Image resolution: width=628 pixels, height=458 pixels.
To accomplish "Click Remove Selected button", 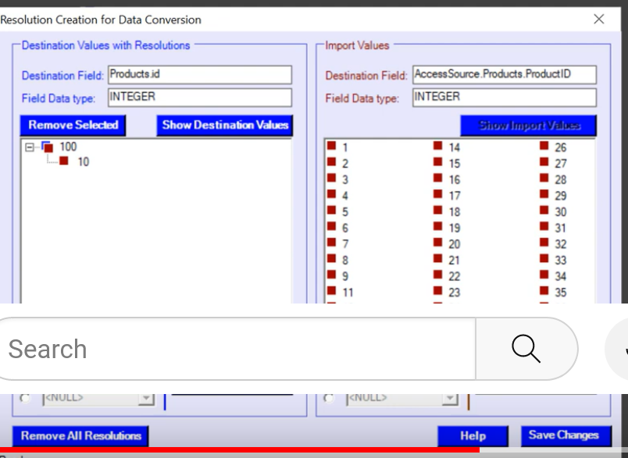I will (73, 125).
